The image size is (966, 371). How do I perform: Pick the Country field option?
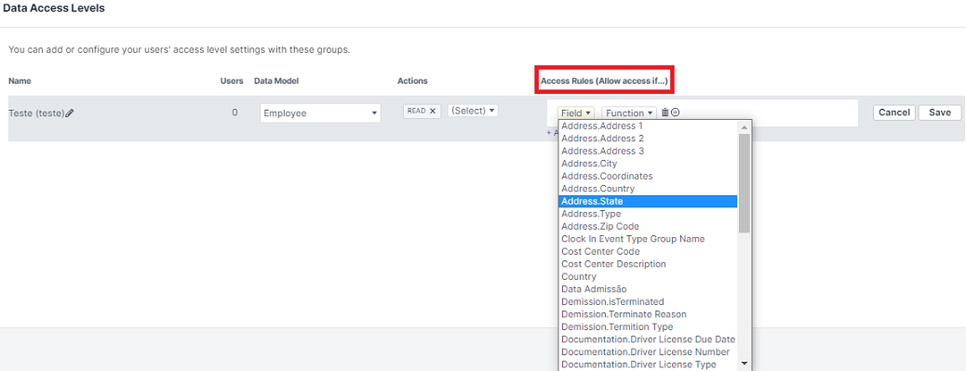pyautogui.click(x=648, y=277)
